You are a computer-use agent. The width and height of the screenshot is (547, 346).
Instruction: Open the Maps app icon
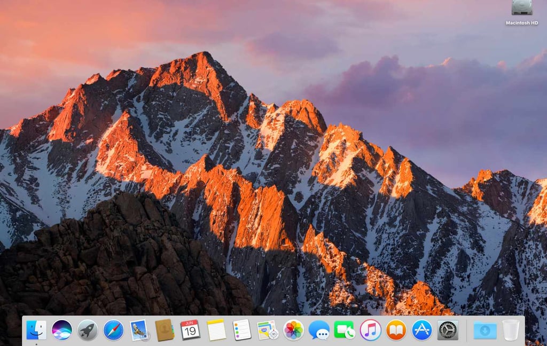coord(268,330)
